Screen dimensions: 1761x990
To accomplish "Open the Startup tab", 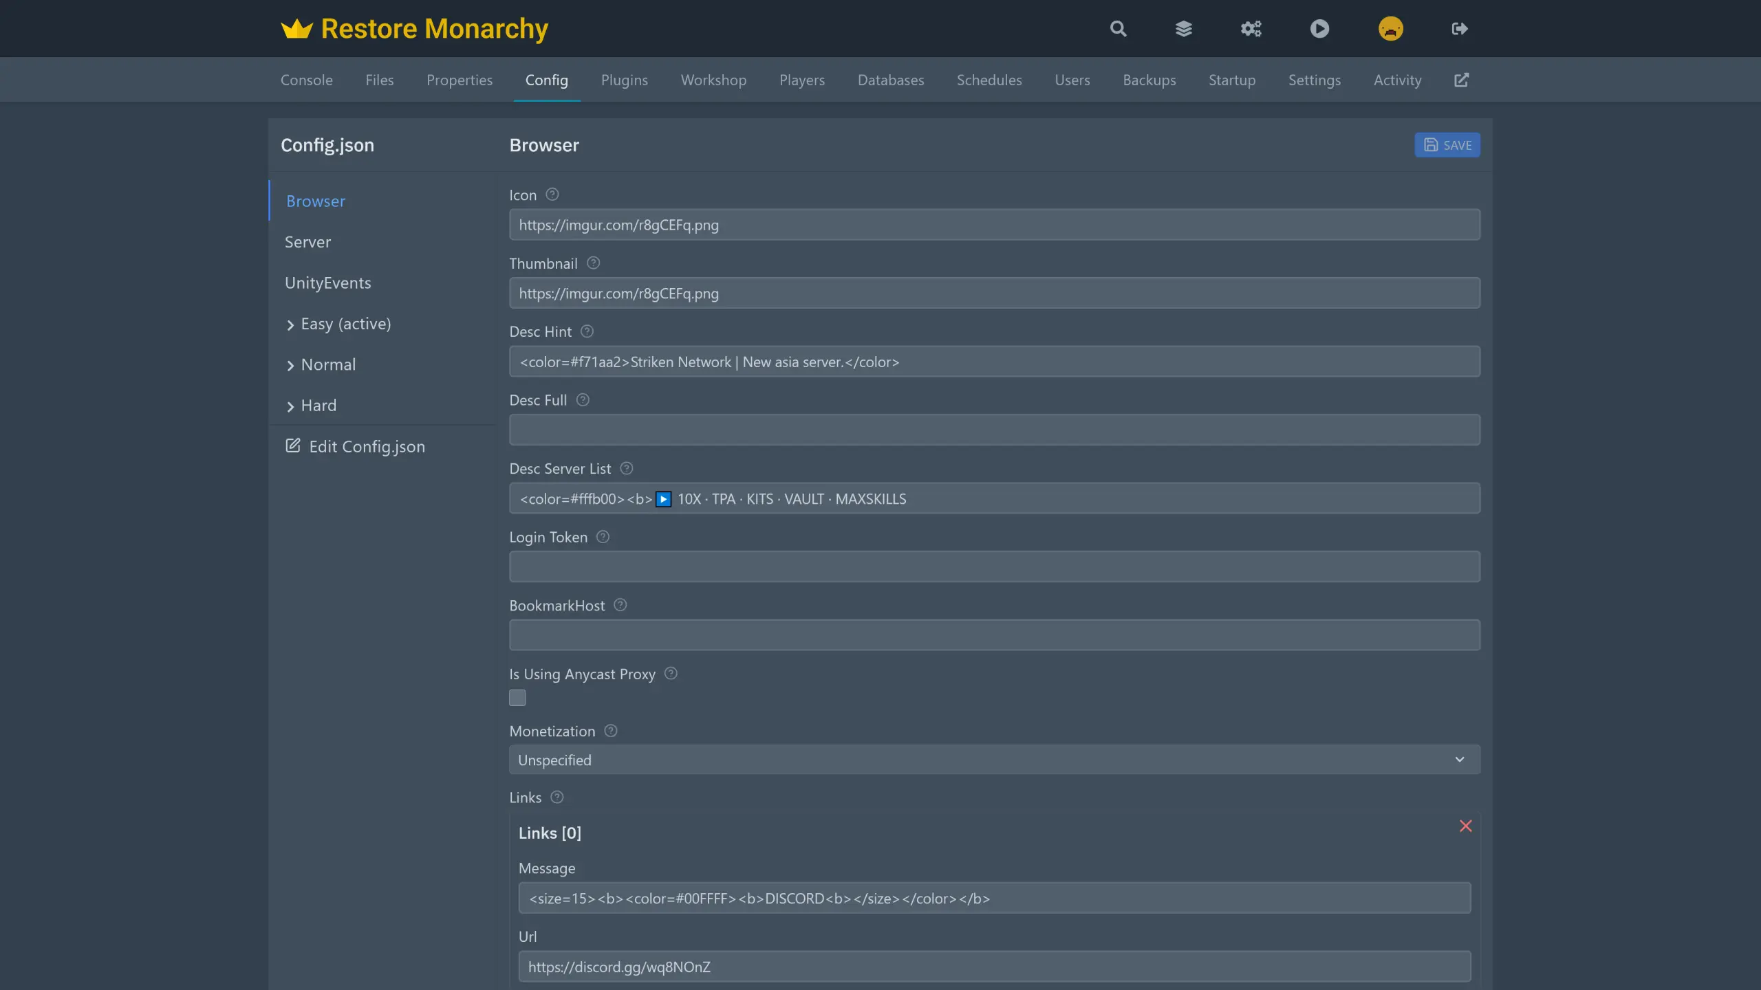I will coord(1232,80).
